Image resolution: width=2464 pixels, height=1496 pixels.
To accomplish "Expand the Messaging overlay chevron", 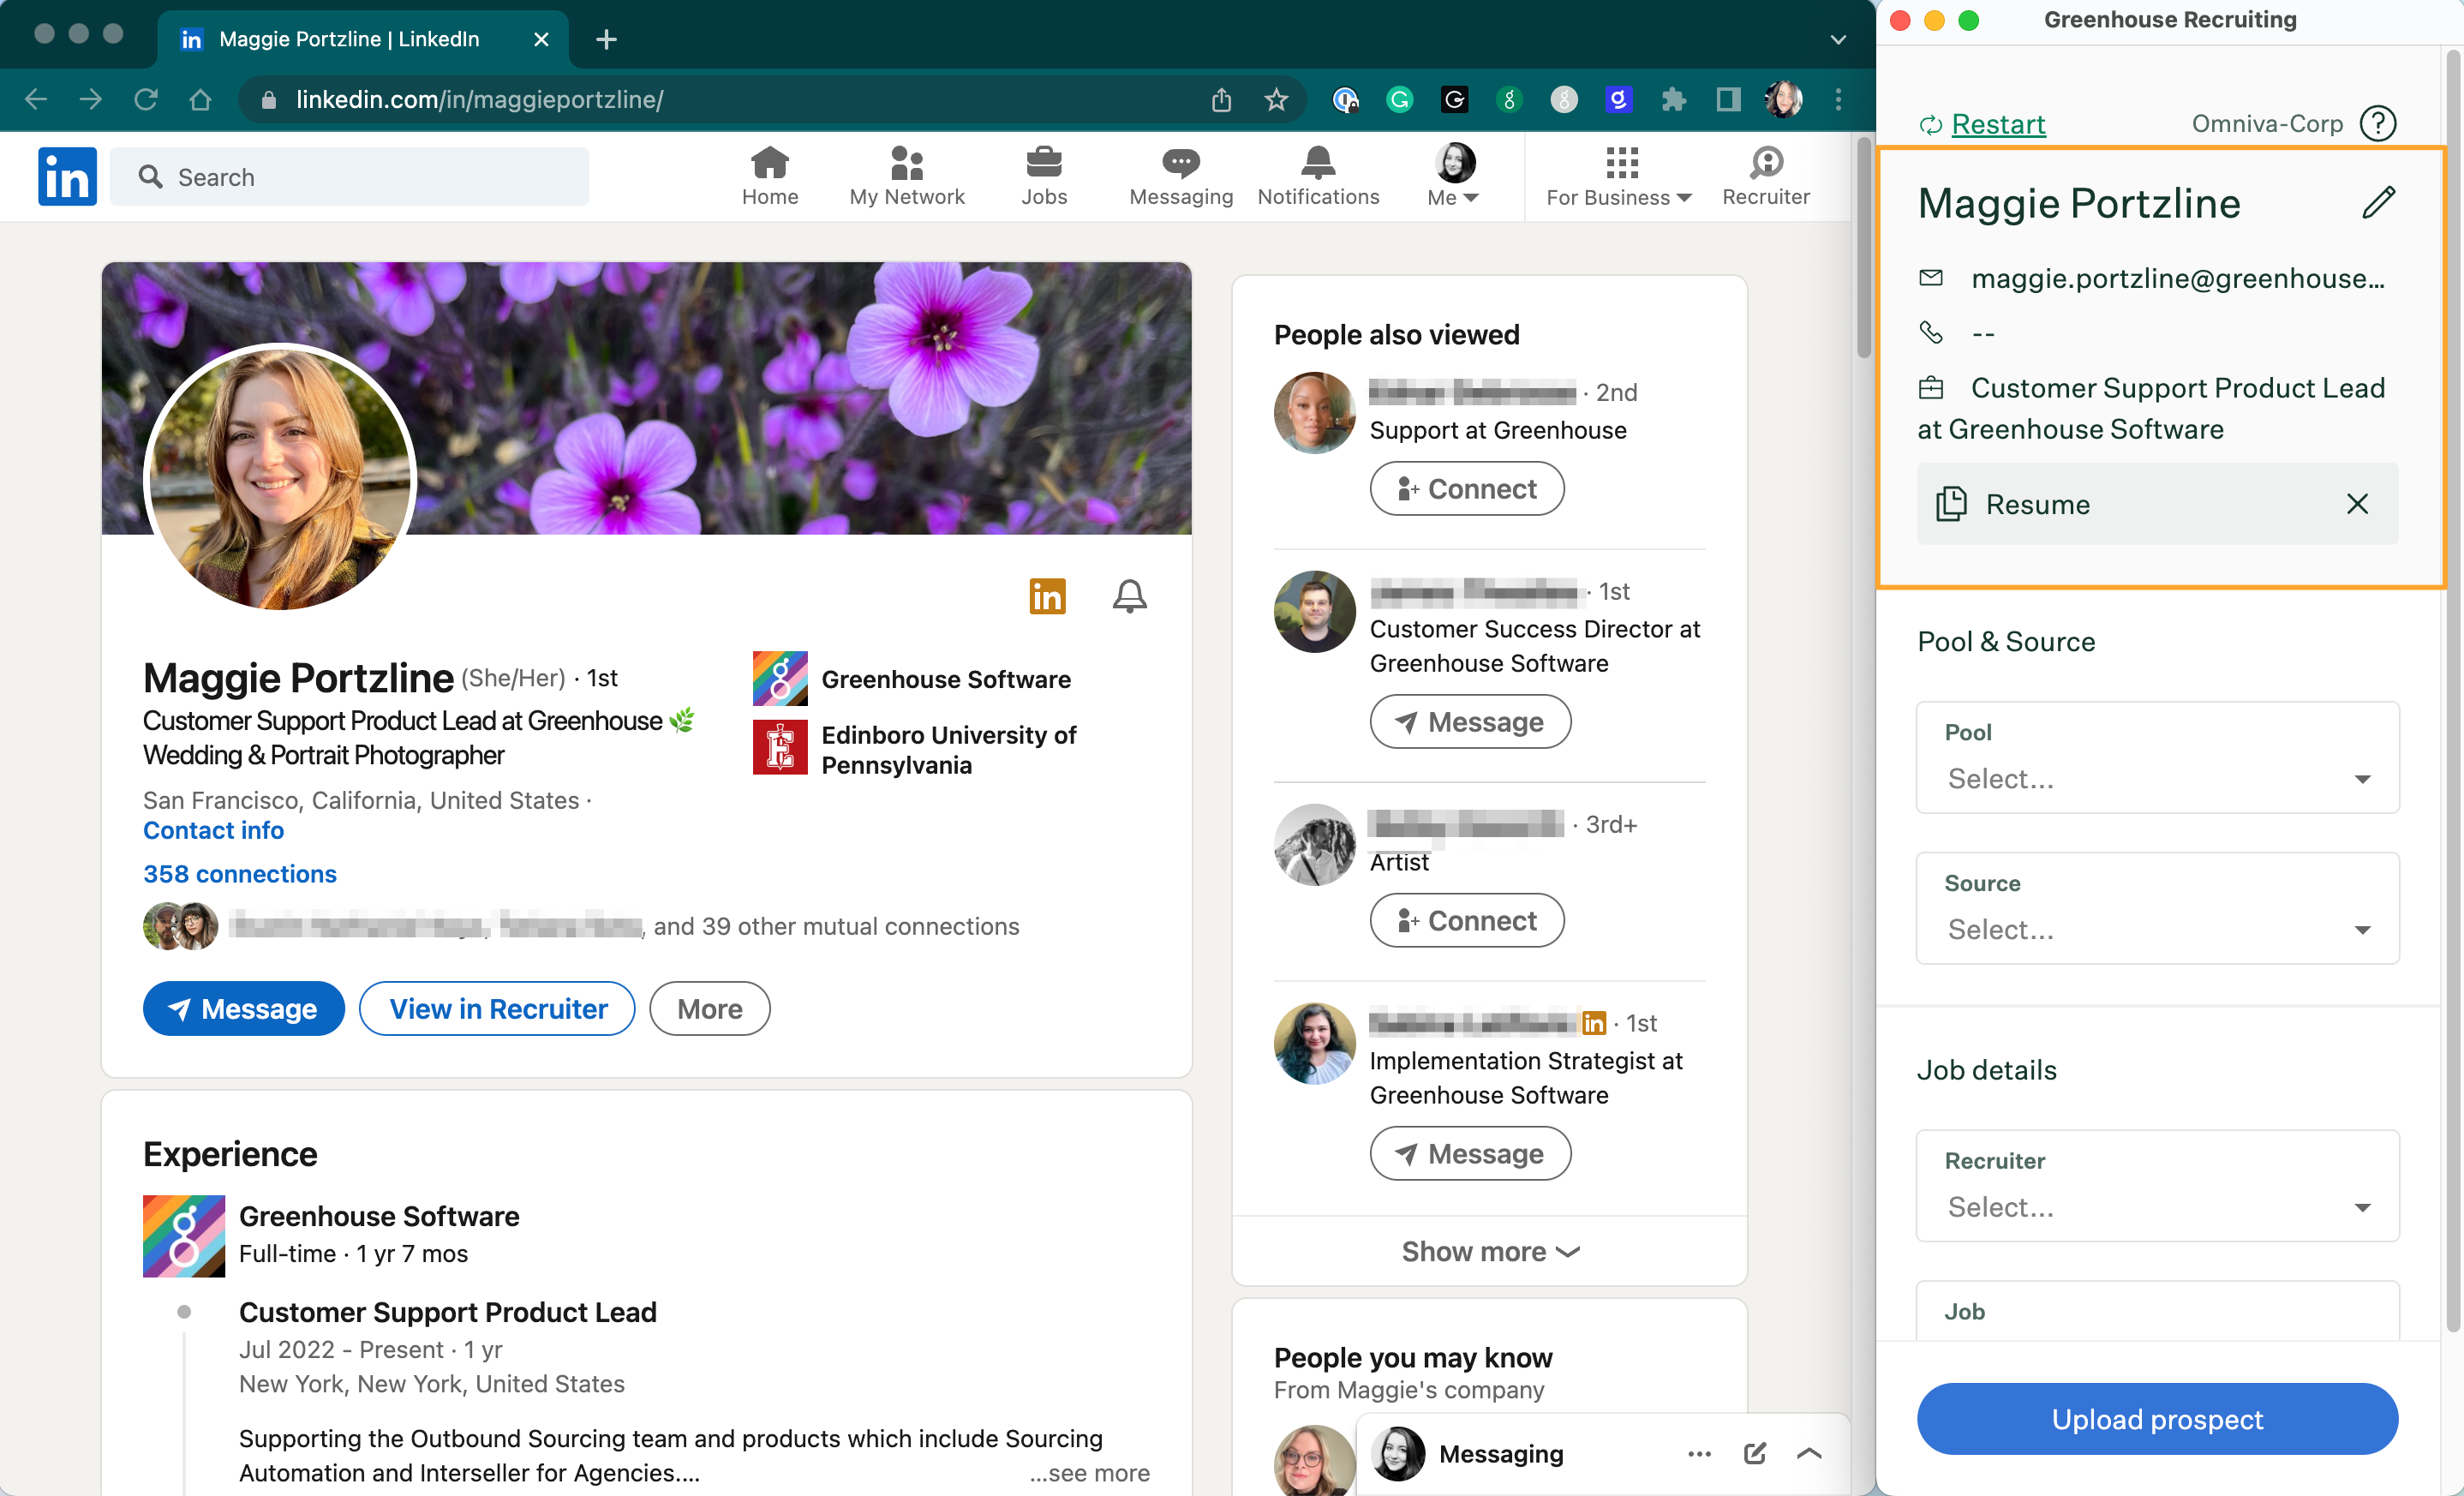I will click(1809, 1453).
